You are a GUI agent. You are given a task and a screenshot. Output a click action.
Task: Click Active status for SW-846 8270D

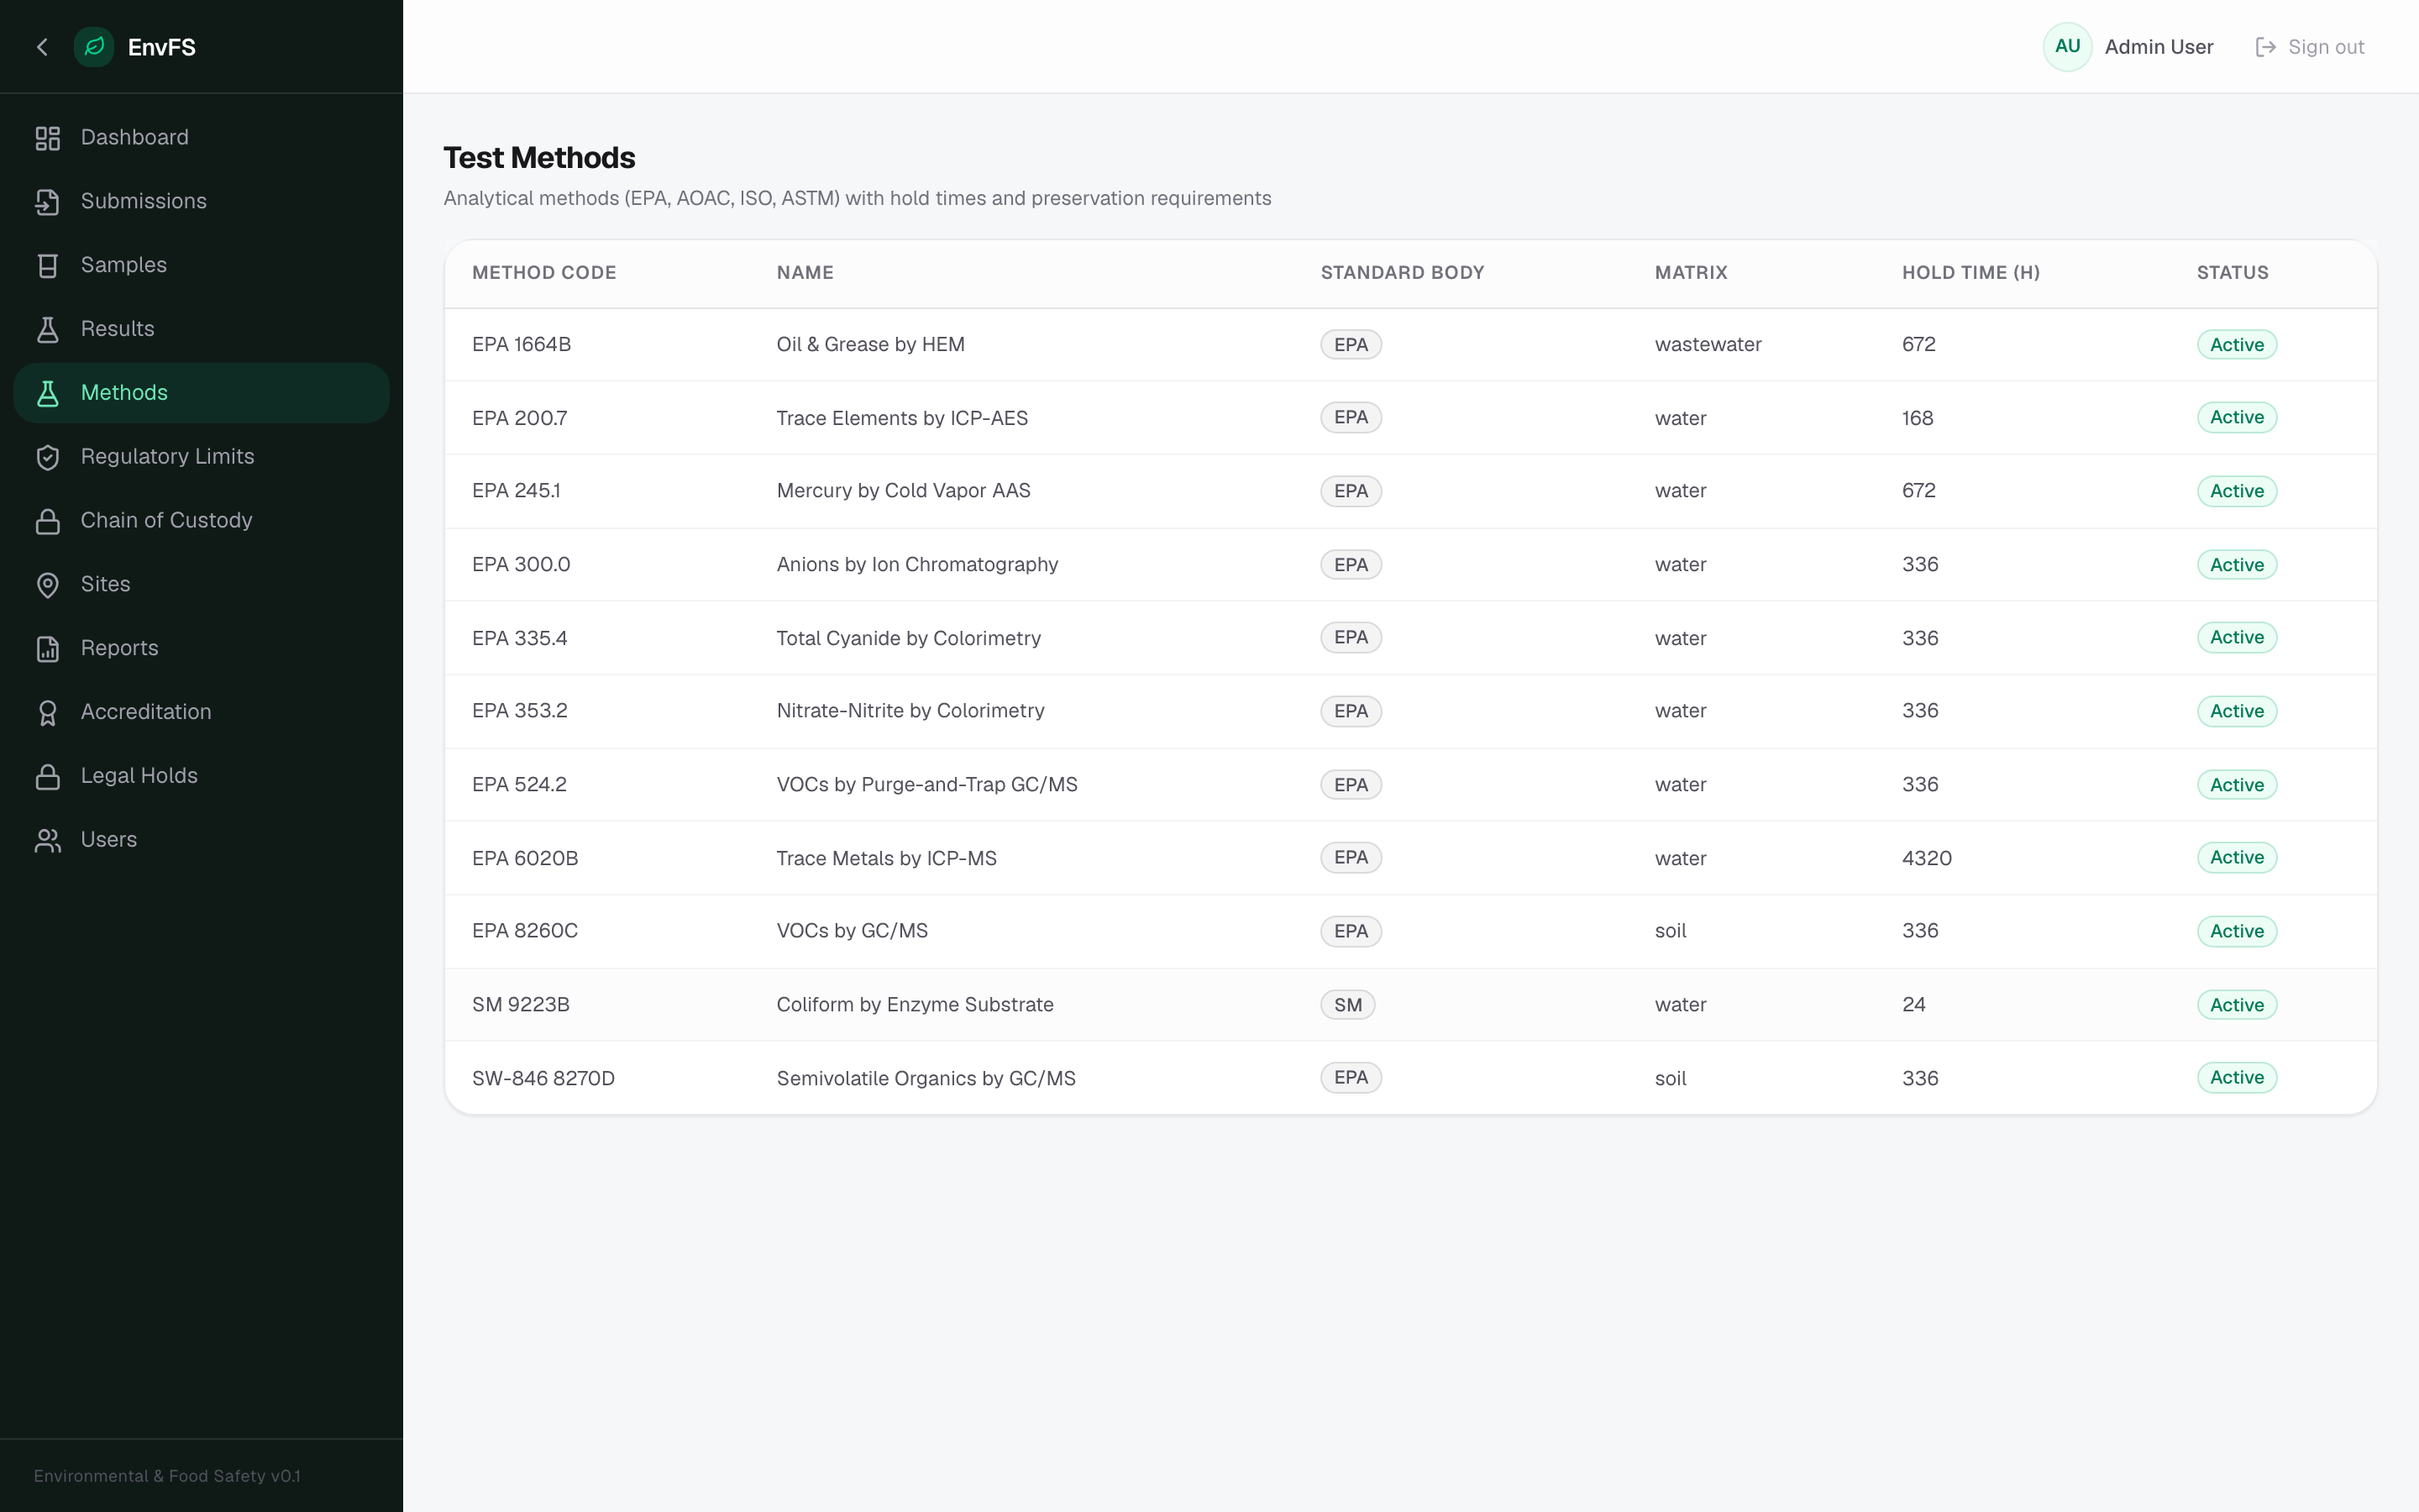point(2237,1078)
